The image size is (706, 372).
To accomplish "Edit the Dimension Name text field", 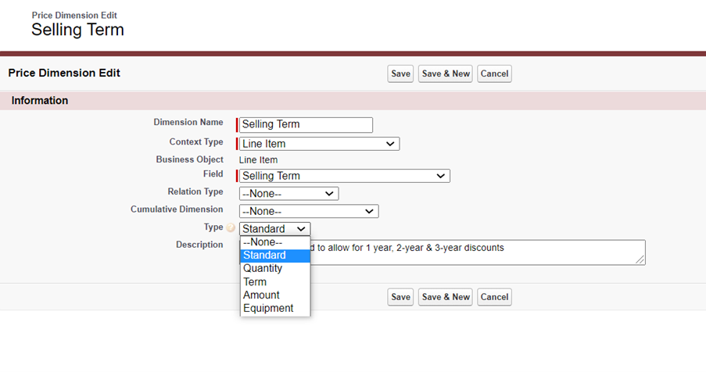I will click(306, 124).
